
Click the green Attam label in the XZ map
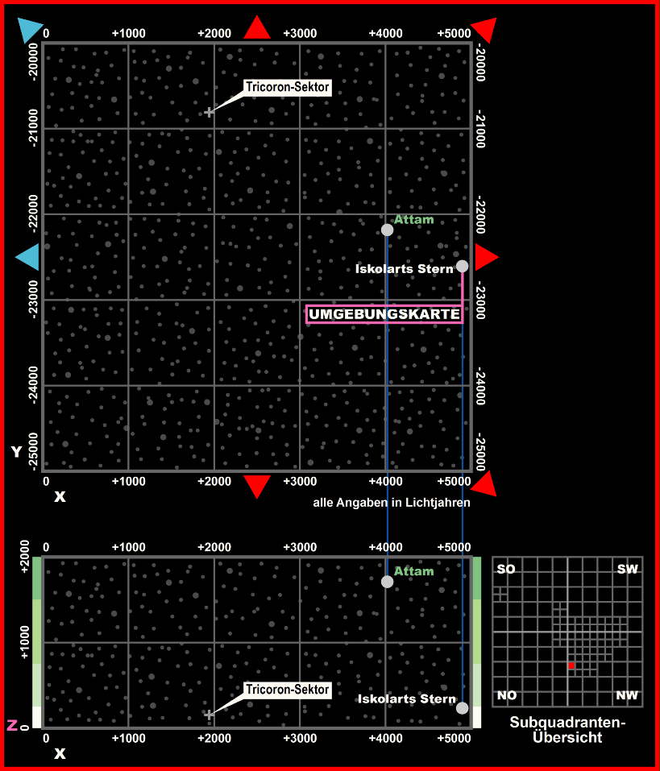point(413,571)
